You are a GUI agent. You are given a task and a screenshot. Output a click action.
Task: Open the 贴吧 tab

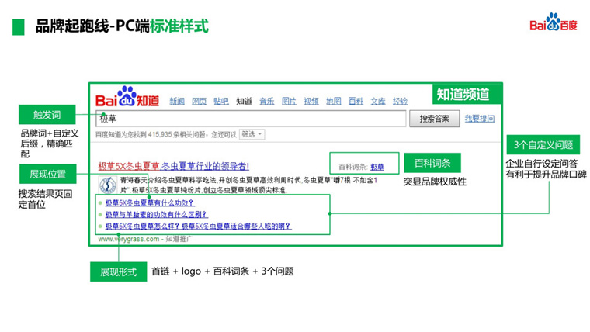(x=221, y=101)
